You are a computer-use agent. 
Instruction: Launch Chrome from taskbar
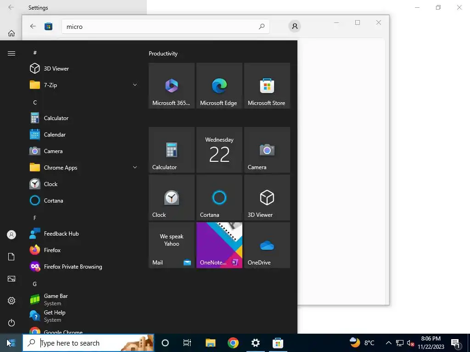click(233, 343)
